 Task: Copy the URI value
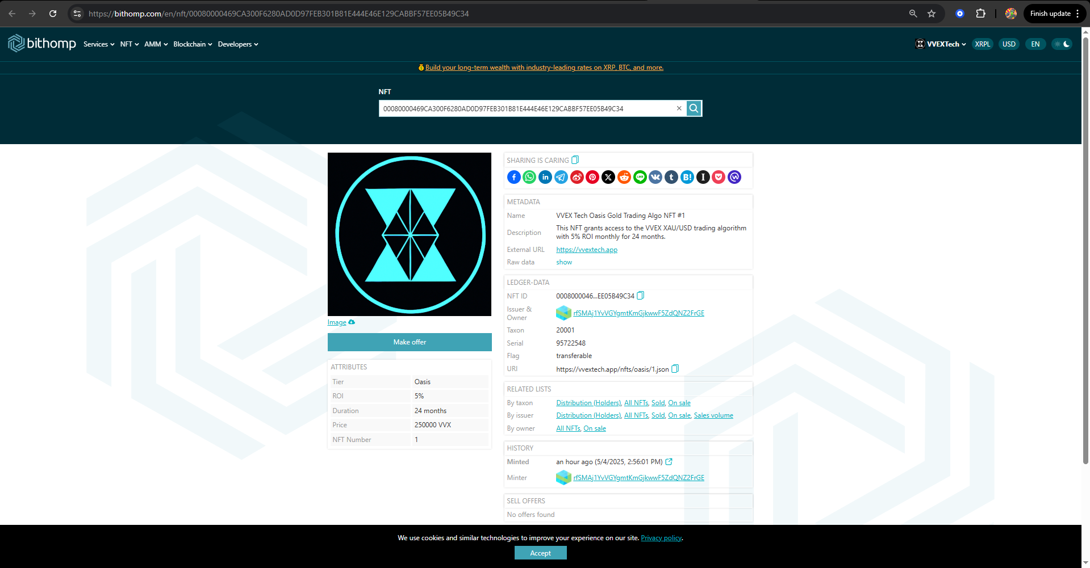click(675, 369)
